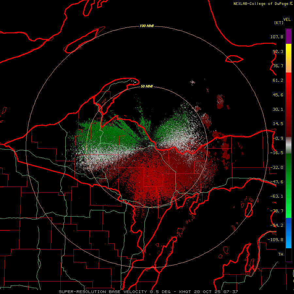
Task: Pick the dark TH band of the color scale
Action: pyautogui.click(x=288, y=255)
